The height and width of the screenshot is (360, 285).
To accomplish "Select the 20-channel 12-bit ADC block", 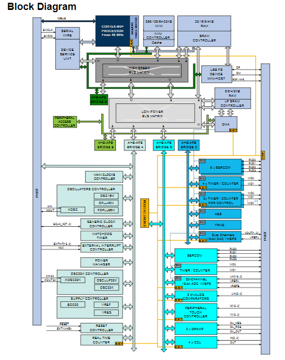I will pyautogui.click(x=196, y=283).
